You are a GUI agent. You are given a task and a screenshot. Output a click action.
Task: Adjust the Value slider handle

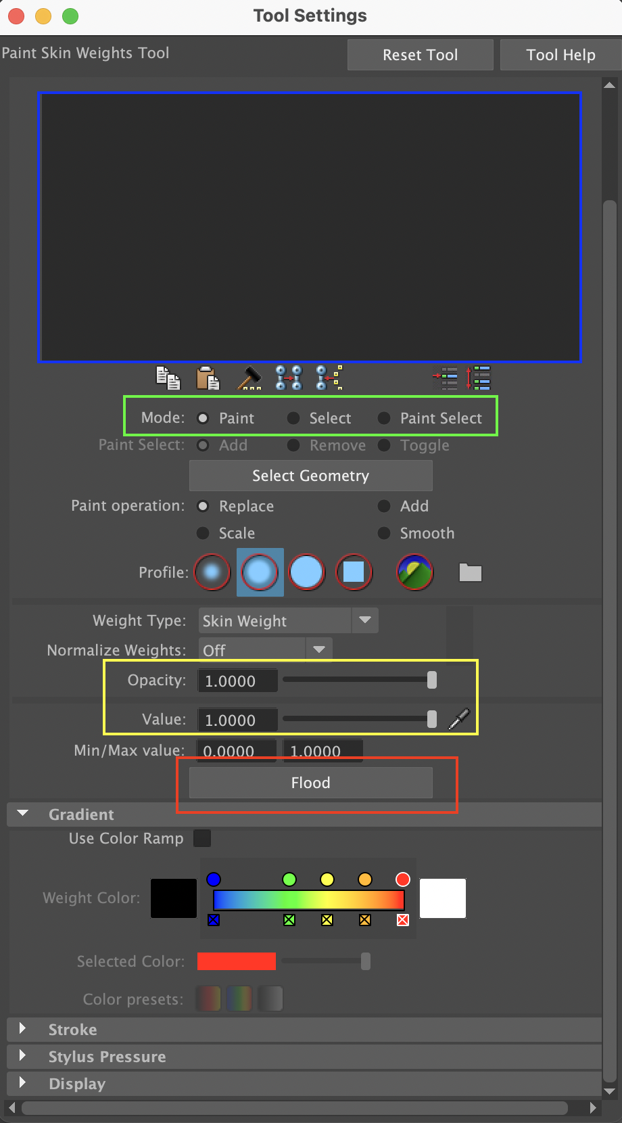(432, 719)
